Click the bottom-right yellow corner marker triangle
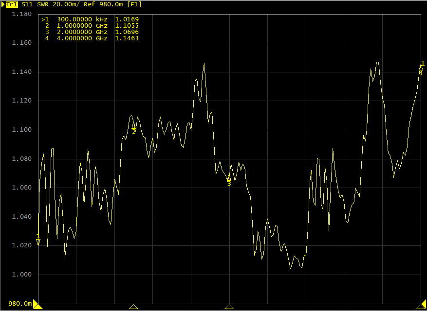 pos(422,305)
